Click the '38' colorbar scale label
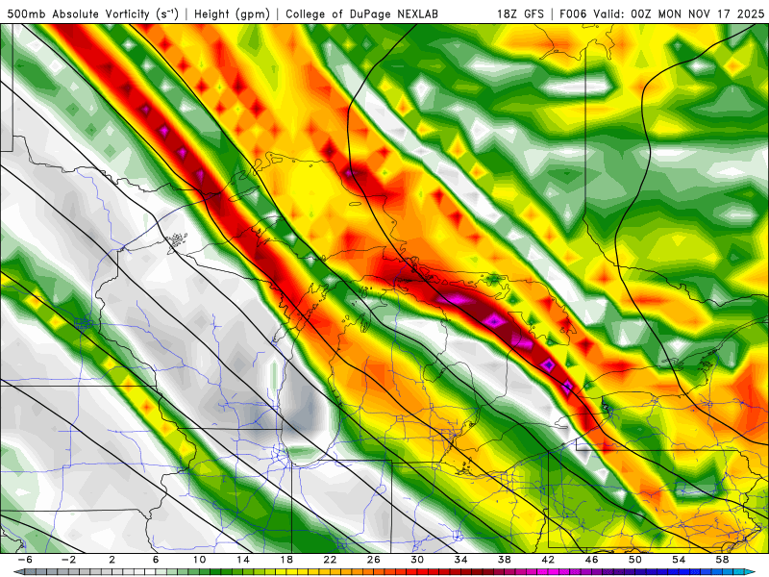 pos(504,560)
